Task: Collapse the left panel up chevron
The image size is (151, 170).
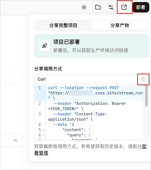Action: [15, 140]
